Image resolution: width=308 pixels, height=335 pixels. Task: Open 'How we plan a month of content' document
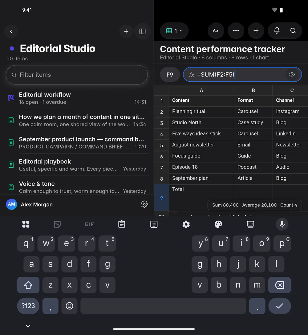[77, 120]
